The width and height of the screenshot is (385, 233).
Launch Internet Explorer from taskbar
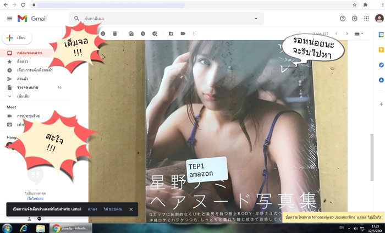click(x=24, y=228)
